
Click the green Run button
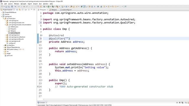pyautogui.click(x=48, y=6)
